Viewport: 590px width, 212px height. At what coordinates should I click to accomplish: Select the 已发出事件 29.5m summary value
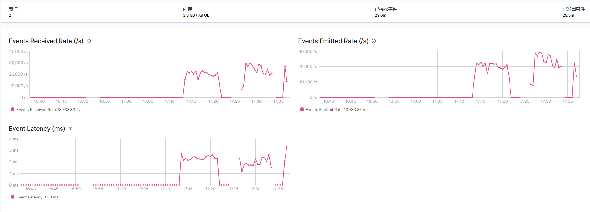coord(568,15)
